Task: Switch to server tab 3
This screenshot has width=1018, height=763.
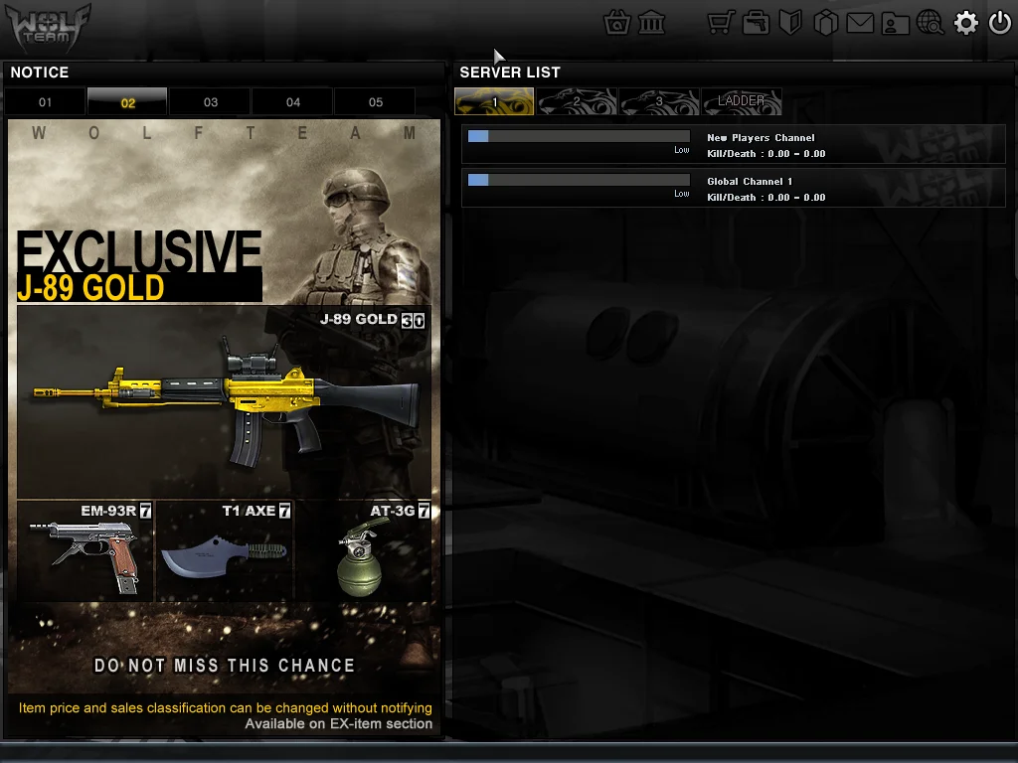Action: [659, 101]
